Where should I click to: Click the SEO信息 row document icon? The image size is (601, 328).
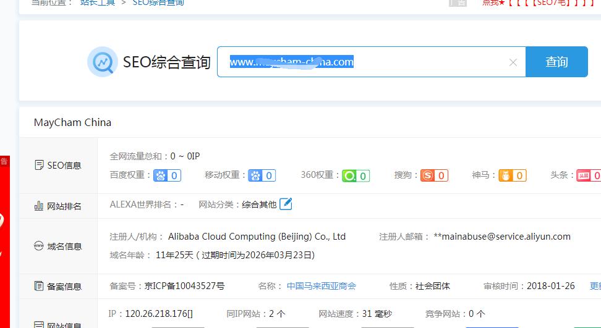tap(39, 166)
